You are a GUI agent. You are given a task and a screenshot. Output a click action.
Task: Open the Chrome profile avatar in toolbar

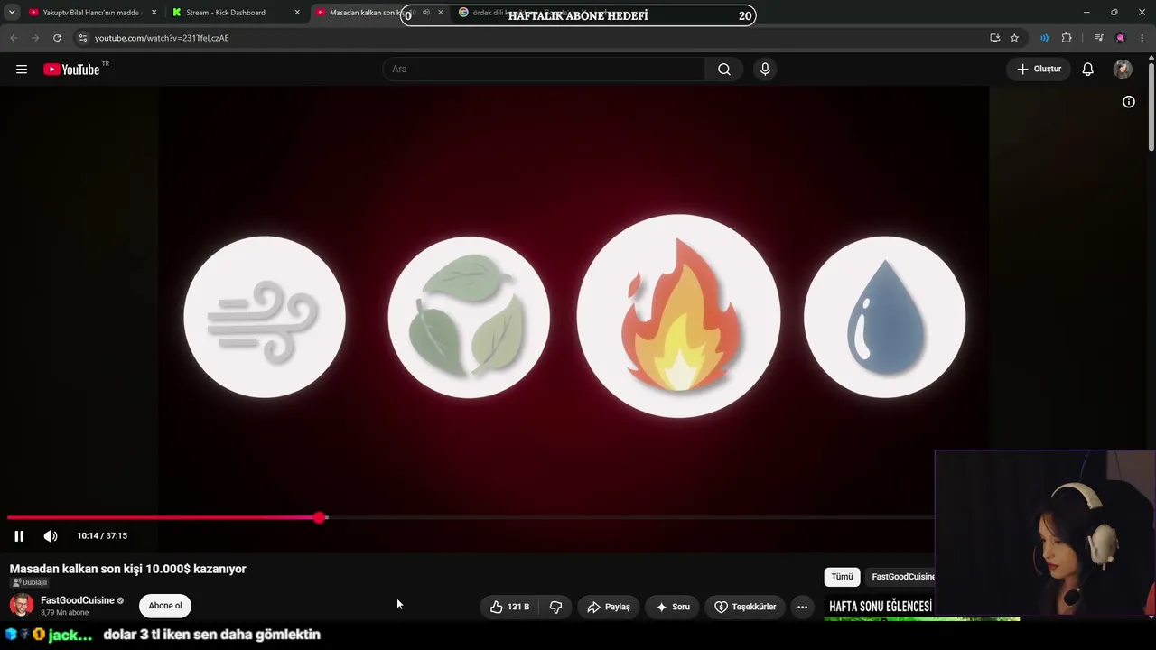coord(1120,38)
